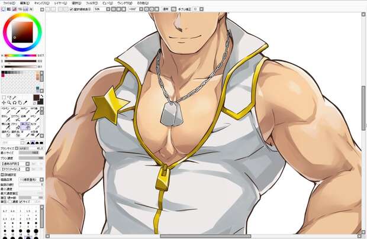This screenshot has height=239, width=367.
Task: Collapse the advanced settings section
Action: click(x=2, y=175)
